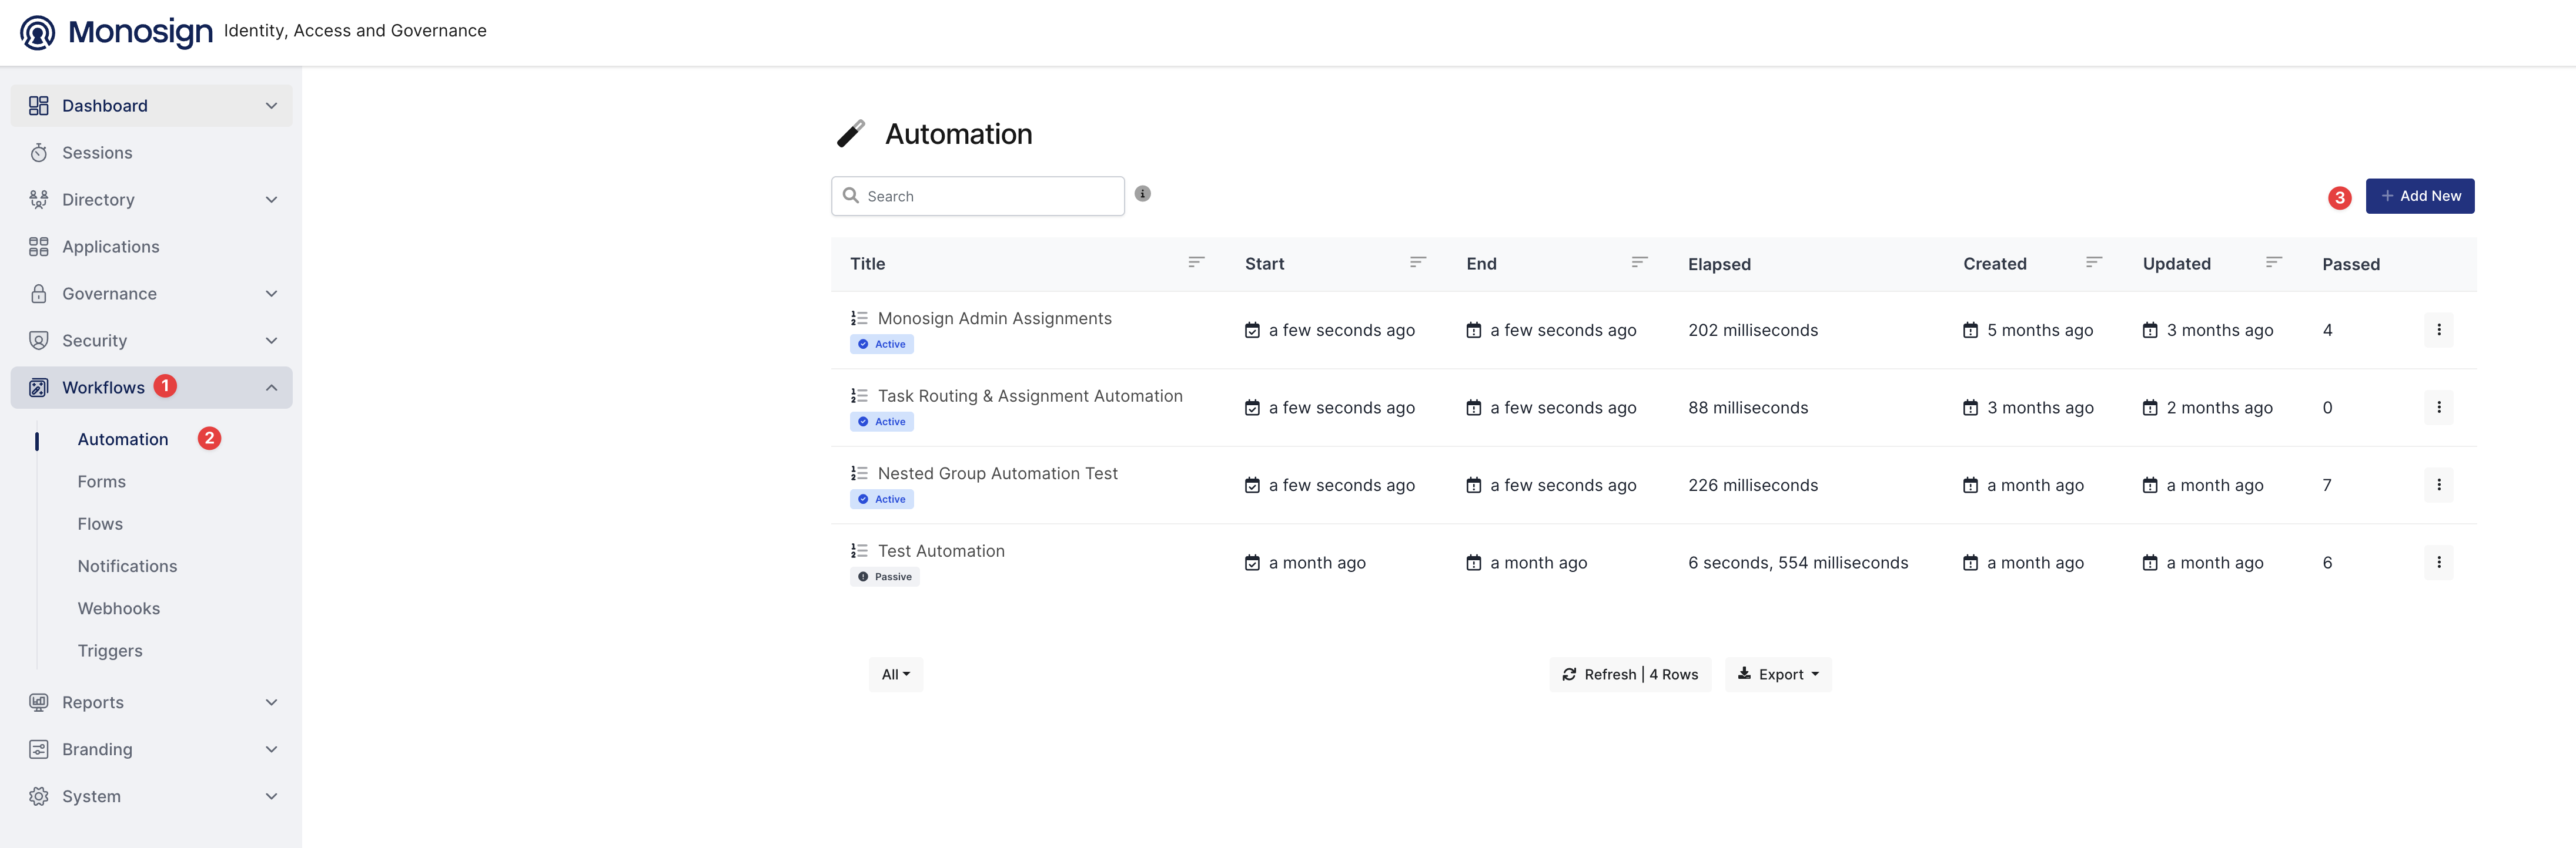Go to Forms under Workflows

(x=102, y=482)
